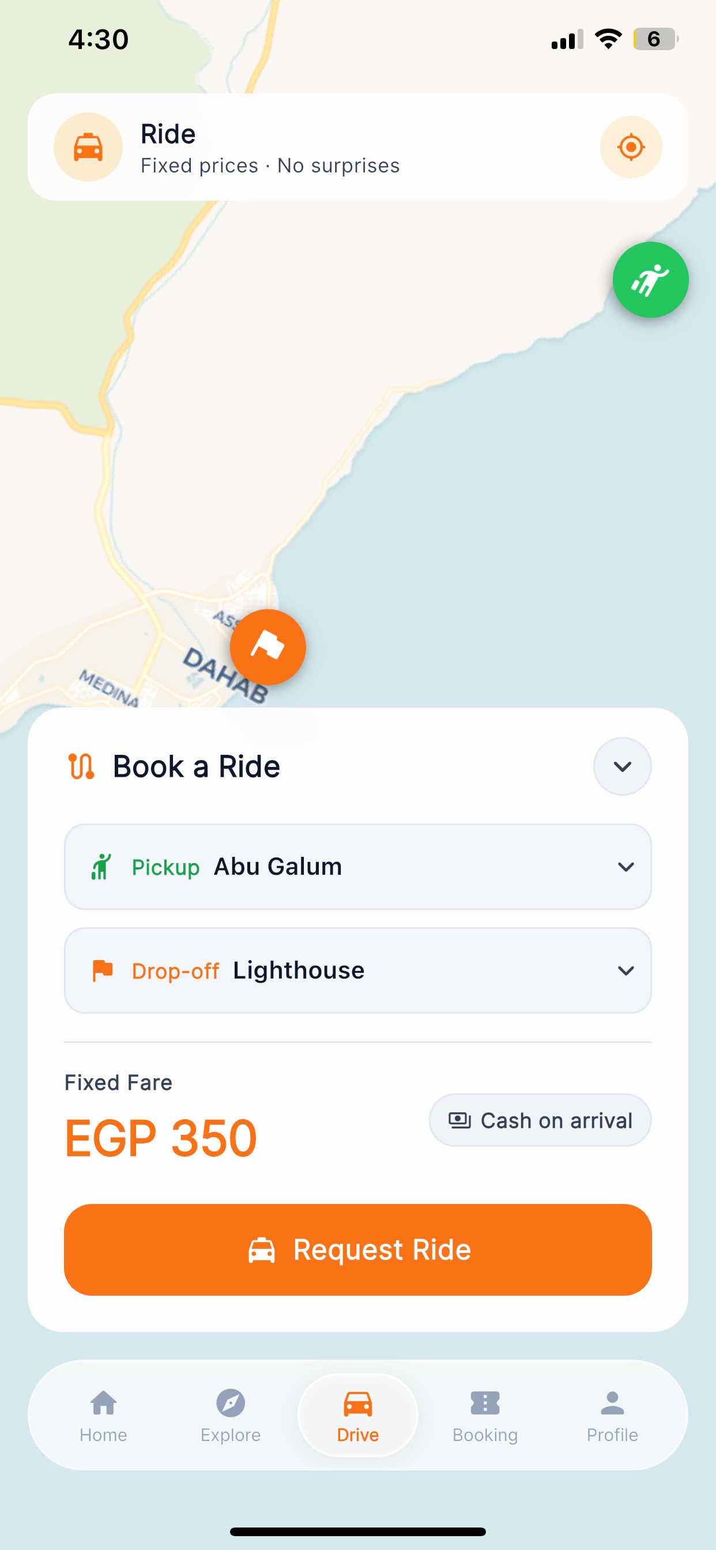The height and width of the screenshot is (1550, 716).
Task: Tap the cash icon in Cash on arrival chip
Action: tap(459, 1120)
